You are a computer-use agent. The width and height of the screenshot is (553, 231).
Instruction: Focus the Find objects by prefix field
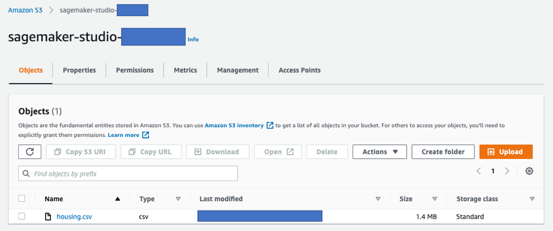tap(128, 174)
